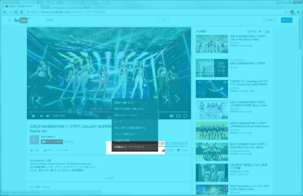Click the thumbs up like icon
The height and width of the screenshot is (196, 303).
(x=163, y=150)
